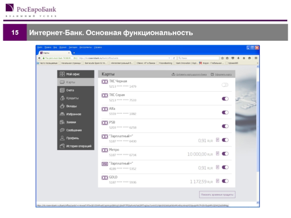The image size is (291, 218).
Task: Select the ТКС Черная card name
Action: click(118, 81)
